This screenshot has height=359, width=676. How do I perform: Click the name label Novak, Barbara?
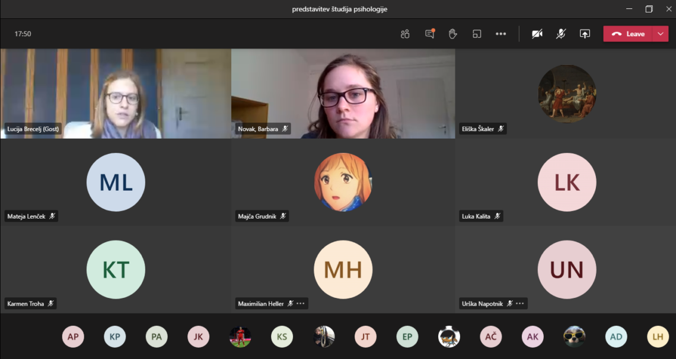coord(258,129)
